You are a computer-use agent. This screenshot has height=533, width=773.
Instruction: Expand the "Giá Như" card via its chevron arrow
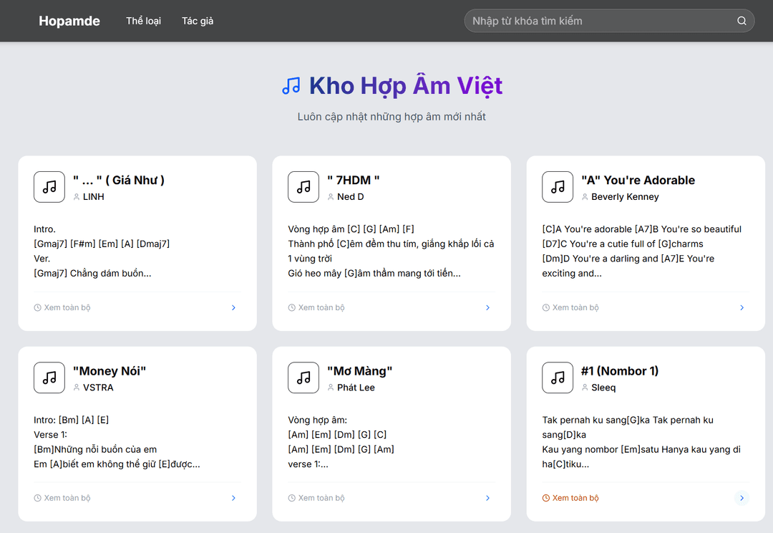pyautogui.click(x=233, y=307)
